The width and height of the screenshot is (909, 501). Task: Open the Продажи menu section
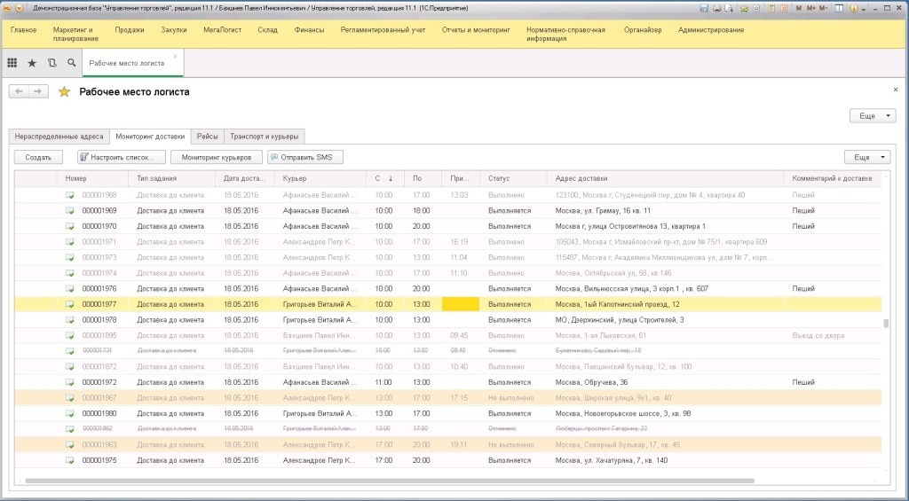(x=130, y=30)
